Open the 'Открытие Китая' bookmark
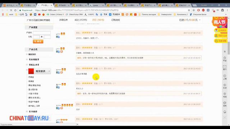 pyautogui.click(x=198, y=14)
